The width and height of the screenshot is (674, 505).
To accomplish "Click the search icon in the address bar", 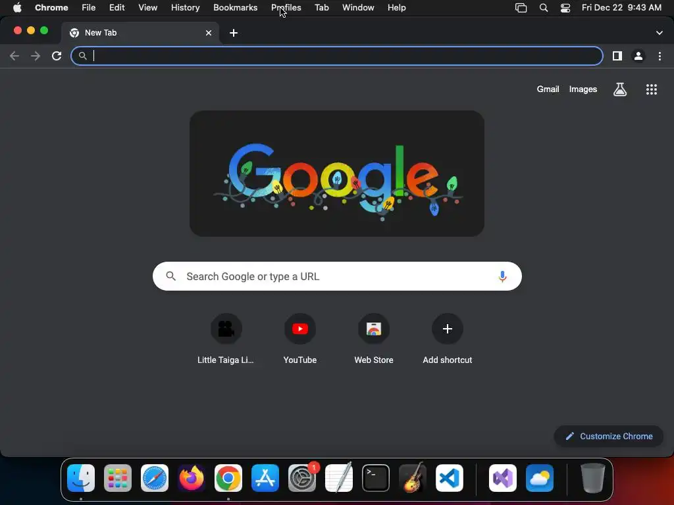I will tap(82, 56).
